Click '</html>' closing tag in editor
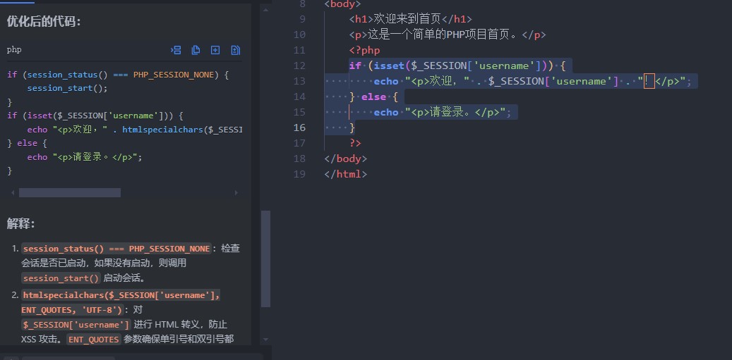Image resolution: width=732 pixels, height=360 pixels. [x=345, y=174]
